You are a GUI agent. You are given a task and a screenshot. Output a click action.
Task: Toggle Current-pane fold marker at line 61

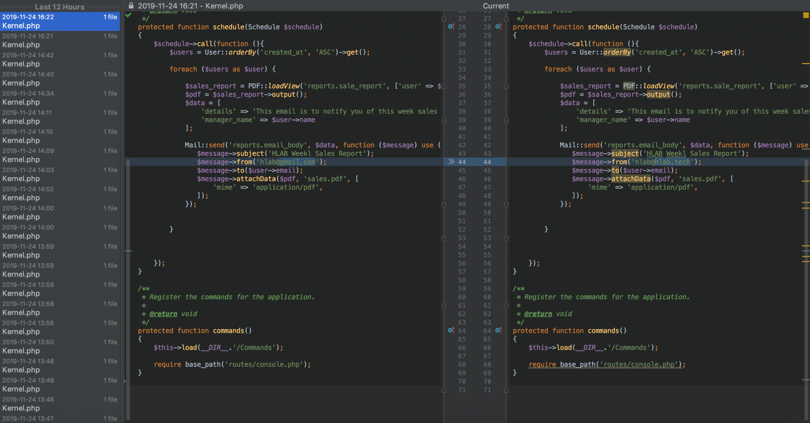[x=506, y=306]
